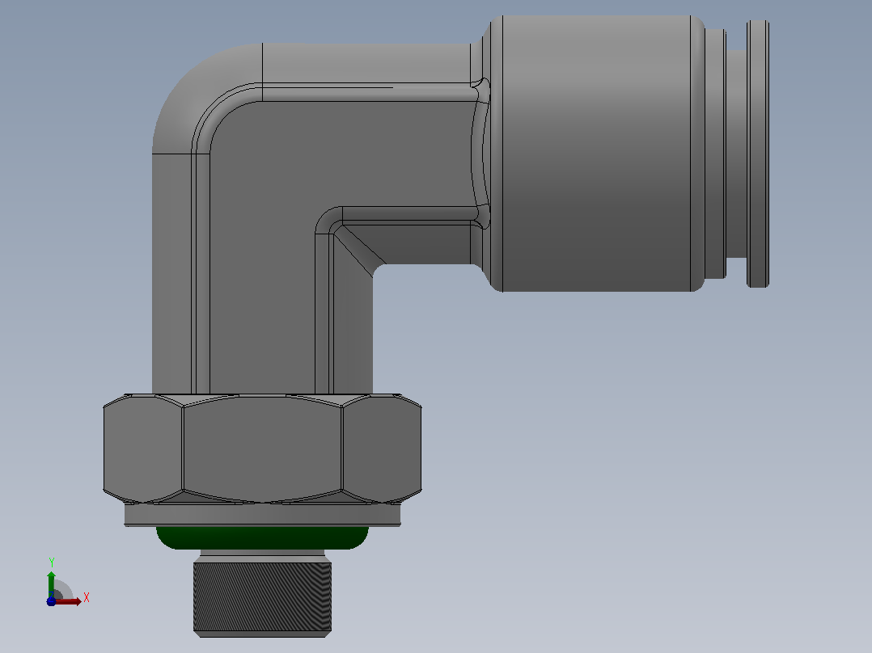This screenshot has width=872, height=653.
Task: Click the red X axis arrow of the triad
Action: click(x=68, y=601)
